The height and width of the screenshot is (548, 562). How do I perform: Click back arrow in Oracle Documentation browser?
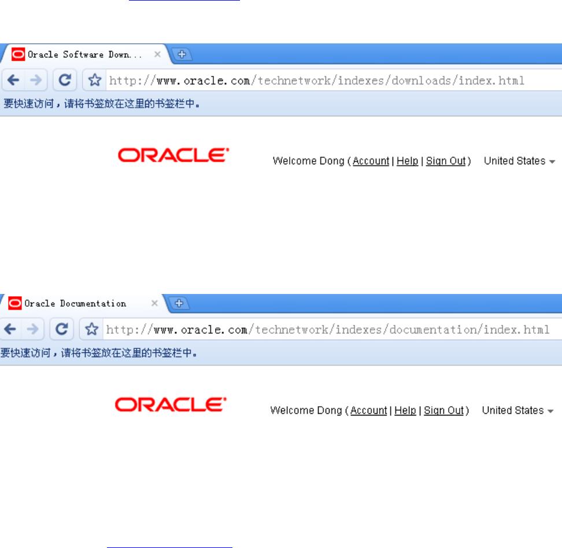[x=10, y=329]
